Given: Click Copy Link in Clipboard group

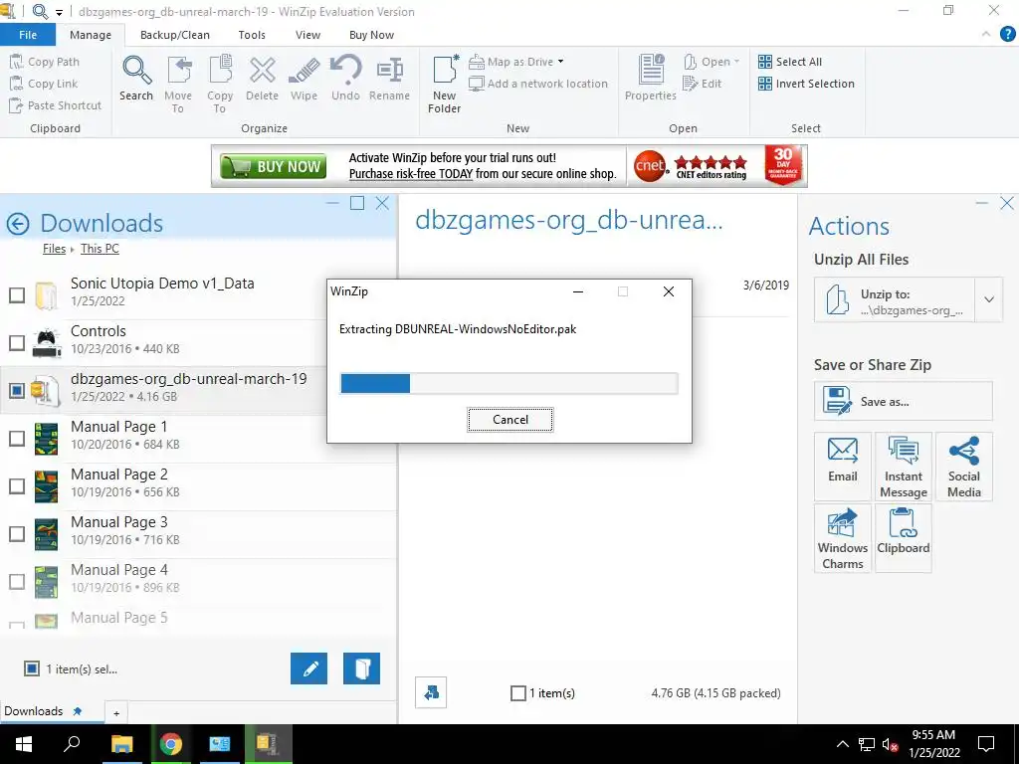Looking at the screenshot, I should coord(44,84).
